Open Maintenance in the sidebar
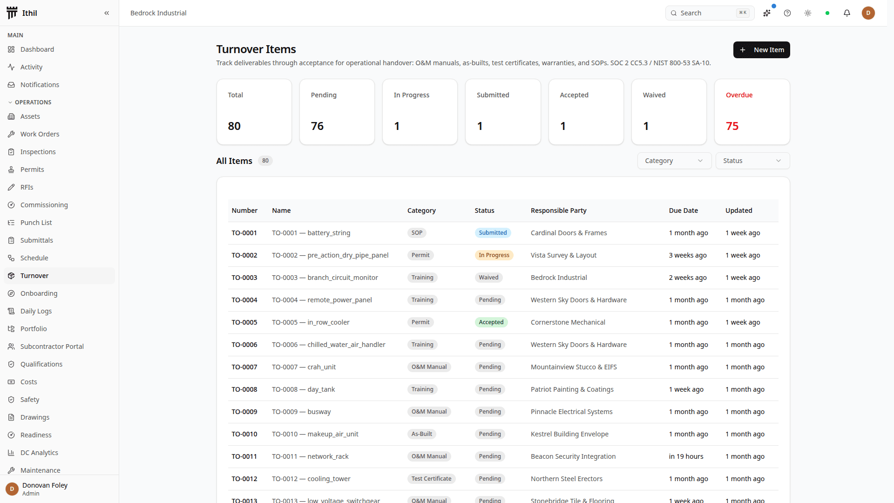 59,469
